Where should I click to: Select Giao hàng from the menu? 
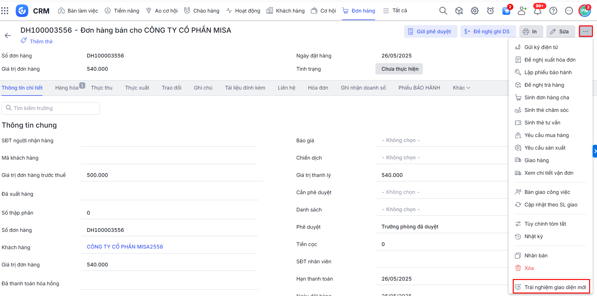tap(536, 160)
